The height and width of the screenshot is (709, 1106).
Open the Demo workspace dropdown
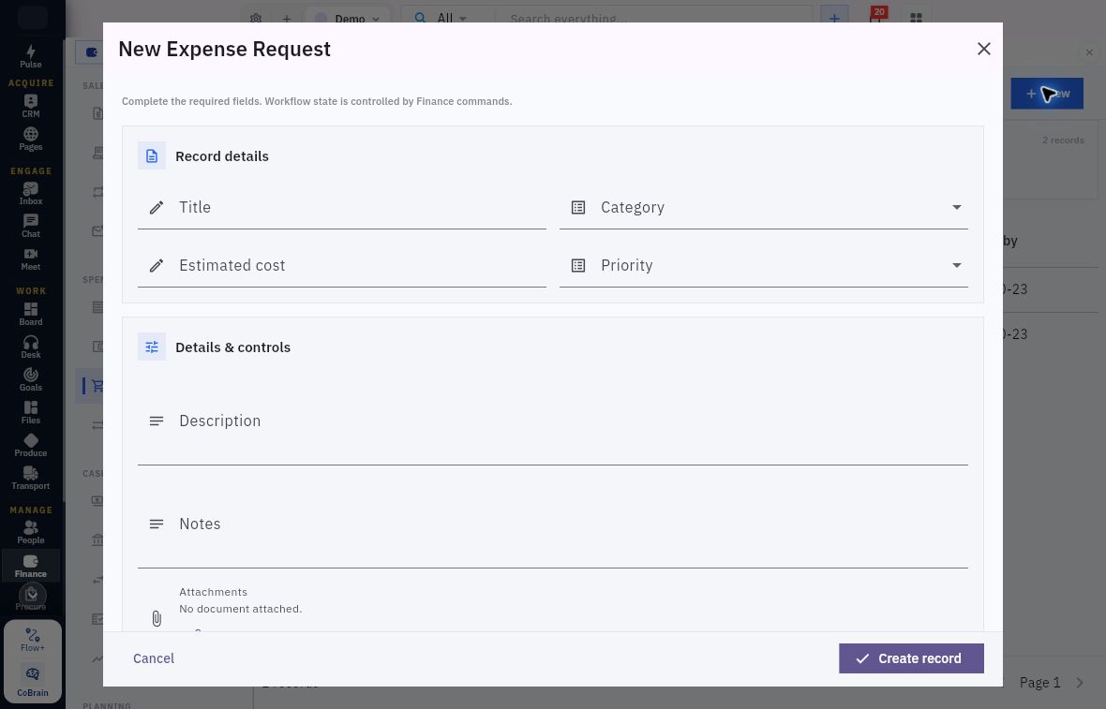[347, 19]
